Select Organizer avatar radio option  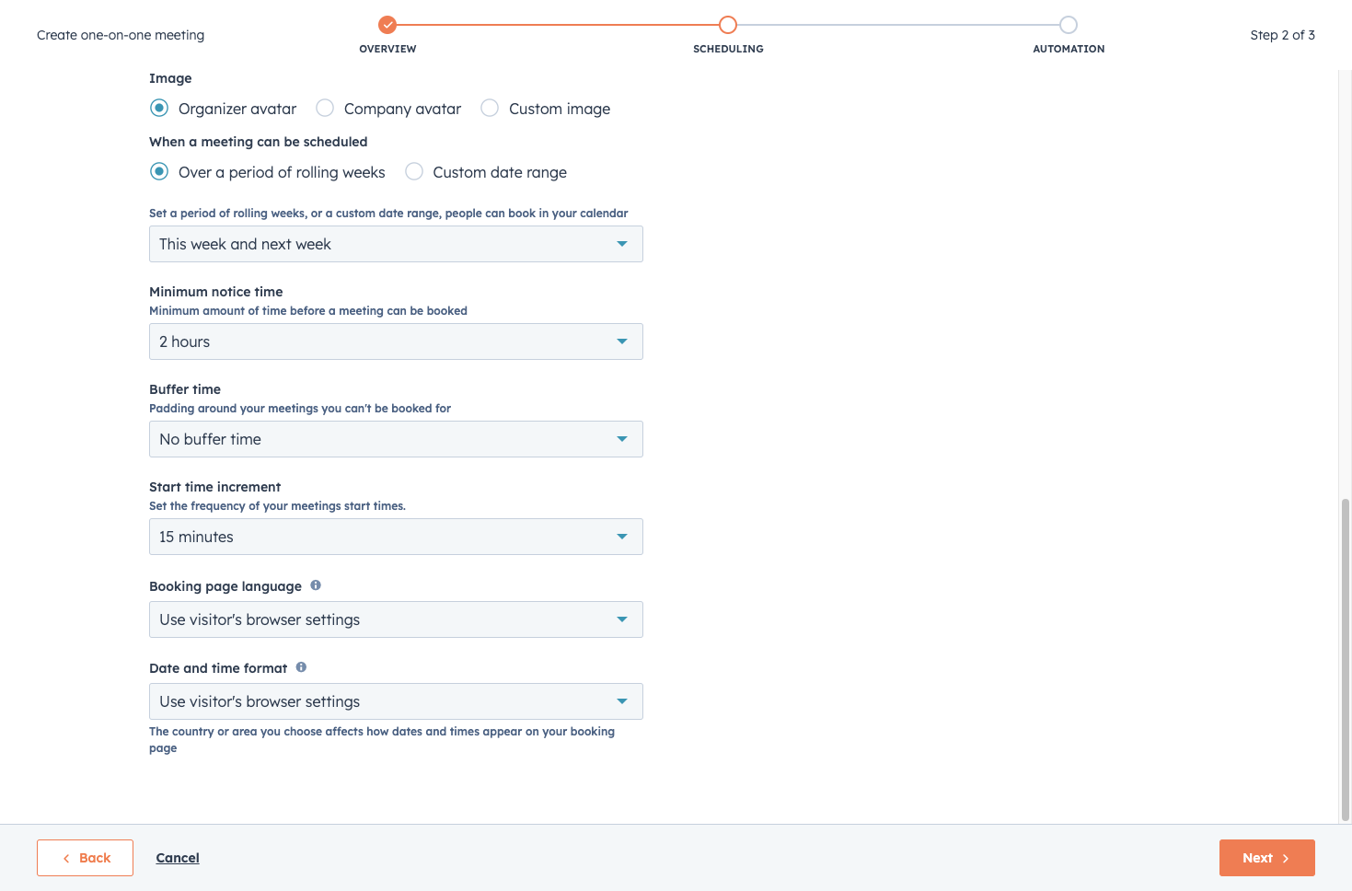tap(159, 108)
